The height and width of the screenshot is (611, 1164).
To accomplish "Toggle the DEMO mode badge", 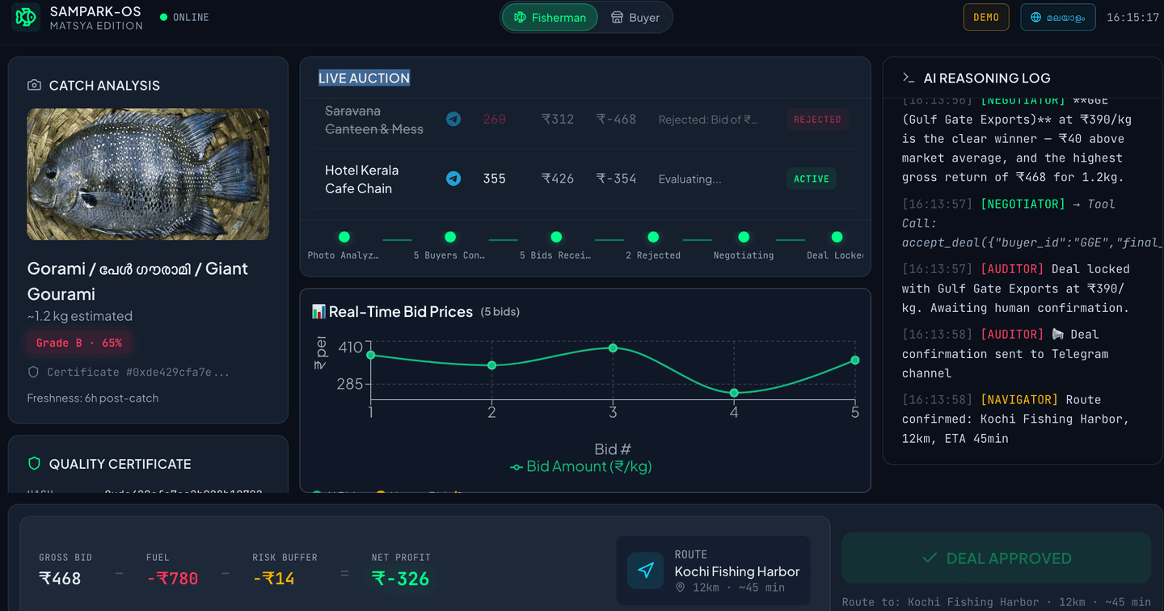I will click(985, 17).
